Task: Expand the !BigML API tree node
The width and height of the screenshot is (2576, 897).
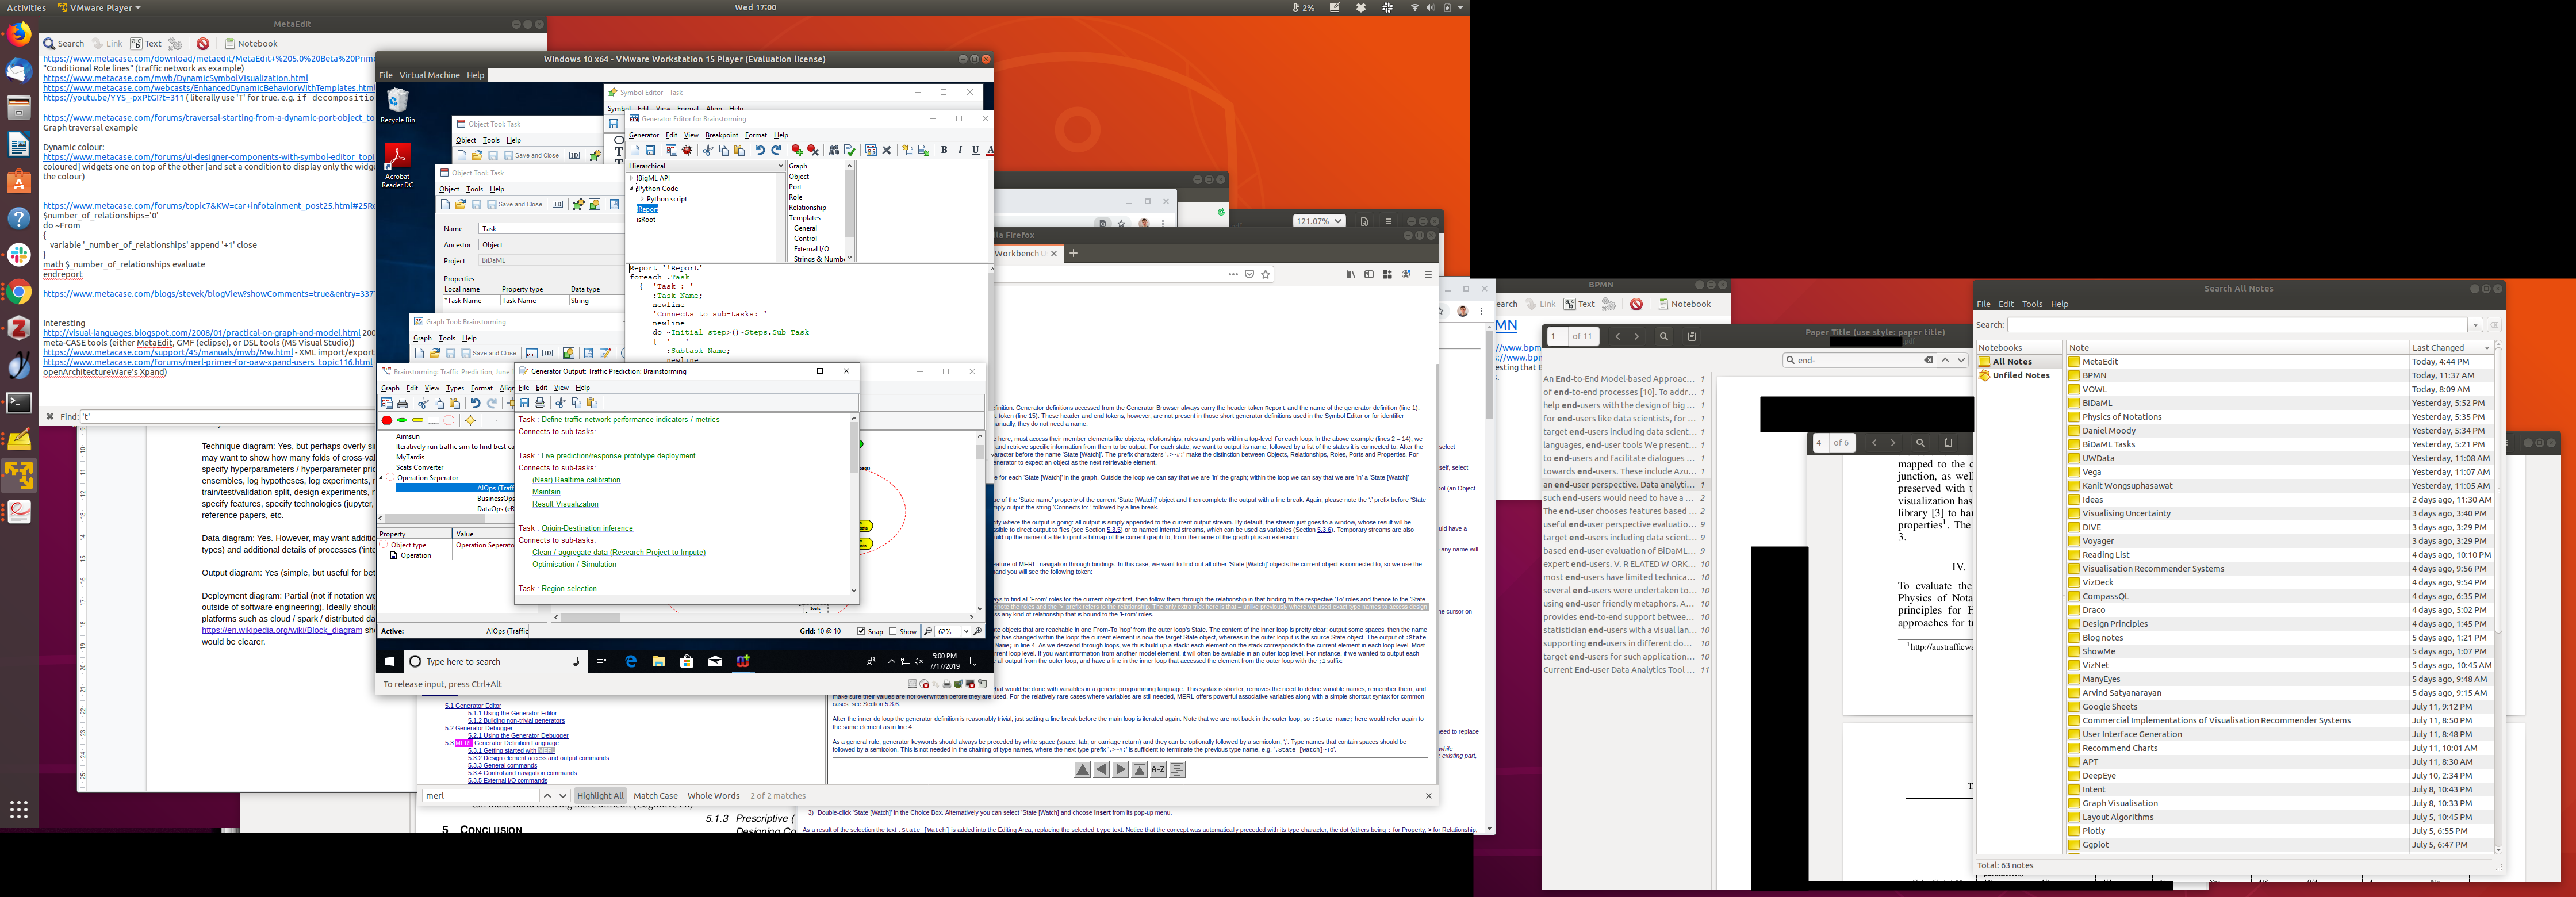Action: click(x=632, y=178)
